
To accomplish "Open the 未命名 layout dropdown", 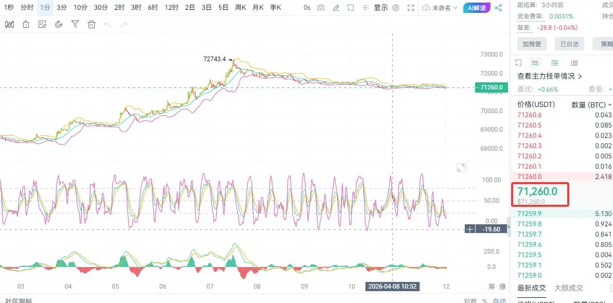I will tap(440, 7).
